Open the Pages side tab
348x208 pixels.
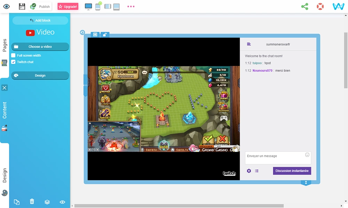pyautogui.click(x=5, y=45)
